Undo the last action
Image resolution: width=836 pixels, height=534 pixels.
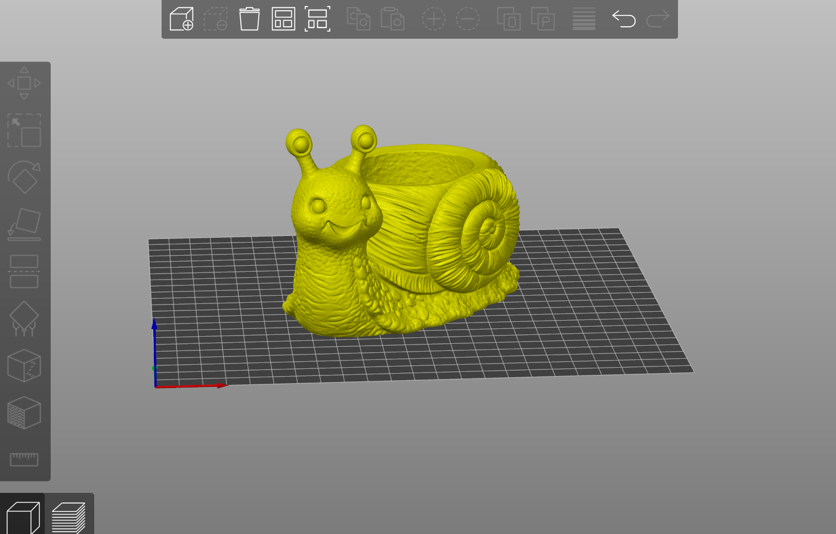click(624, 19)
